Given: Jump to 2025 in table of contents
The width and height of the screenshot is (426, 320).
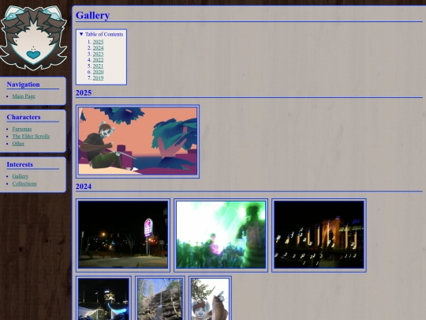Looking at the screenshot, I should pyautogui.click(x=98, y=42).
